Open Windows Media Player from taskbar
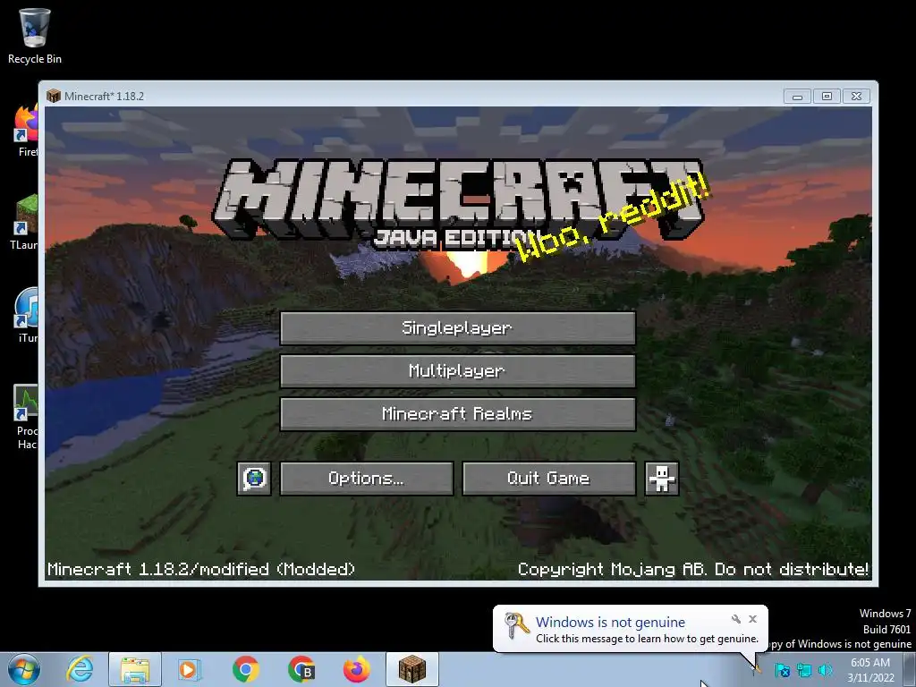The image size is (916, 687). tap(189, 669)
